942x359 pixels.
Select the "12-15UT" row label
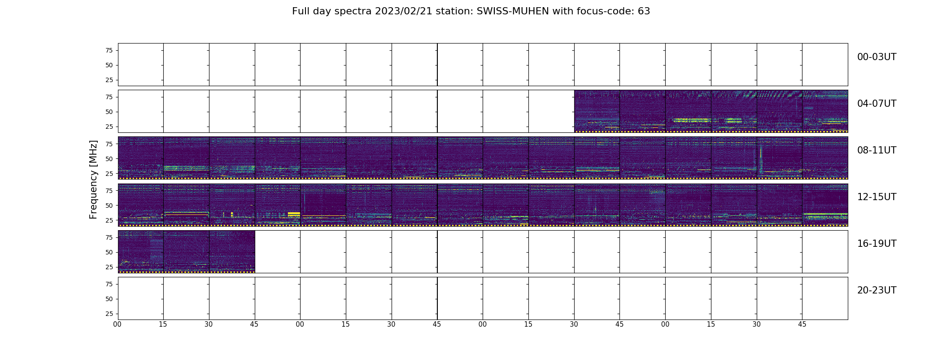coord(877,197)
